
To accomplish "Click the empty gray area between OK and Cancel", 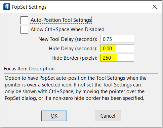I will pyautogui.click(x=81, y=116).
